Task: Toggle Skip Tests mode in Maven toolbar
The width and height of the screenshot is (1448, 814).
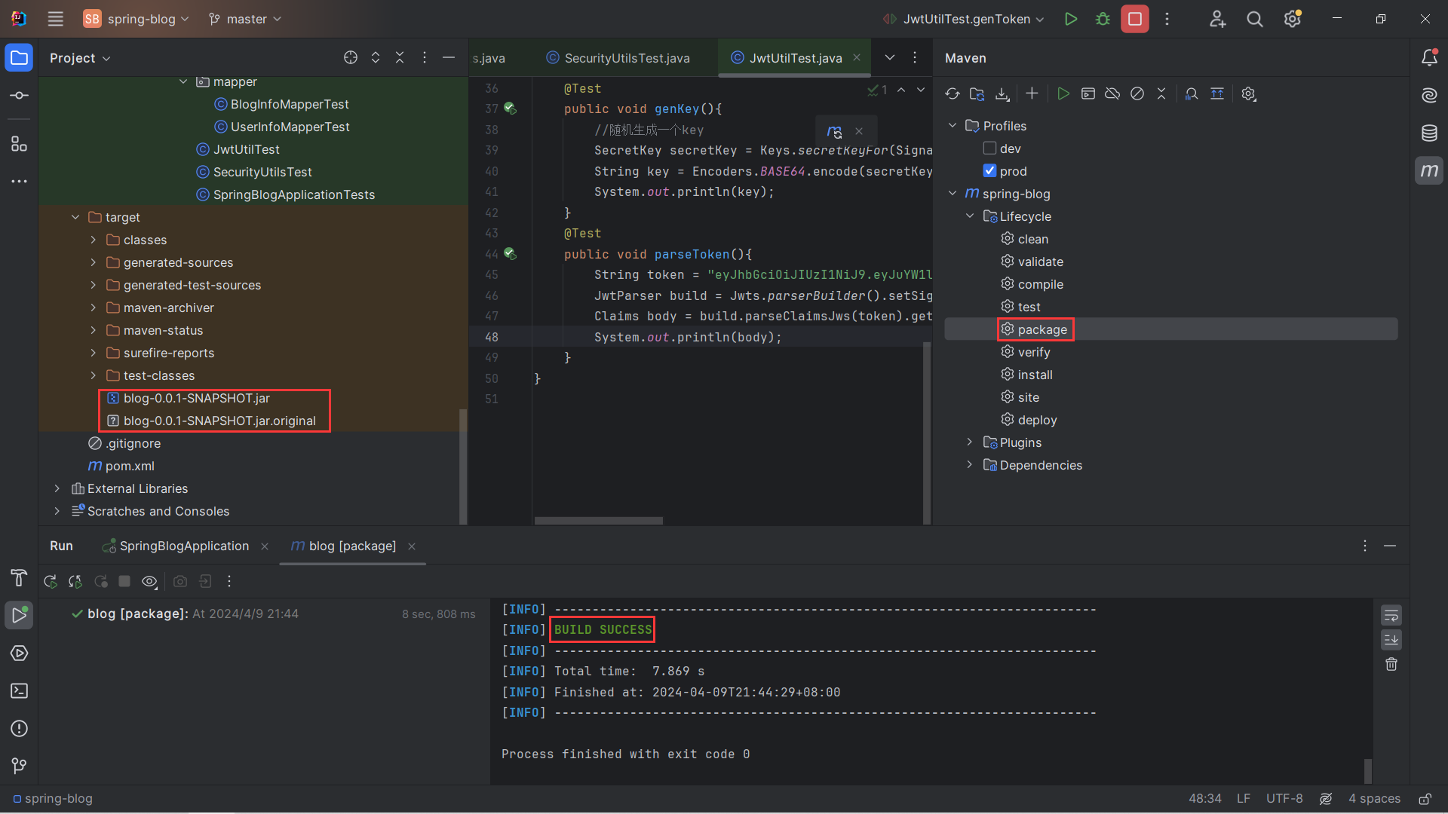Action: point(1137,93)
